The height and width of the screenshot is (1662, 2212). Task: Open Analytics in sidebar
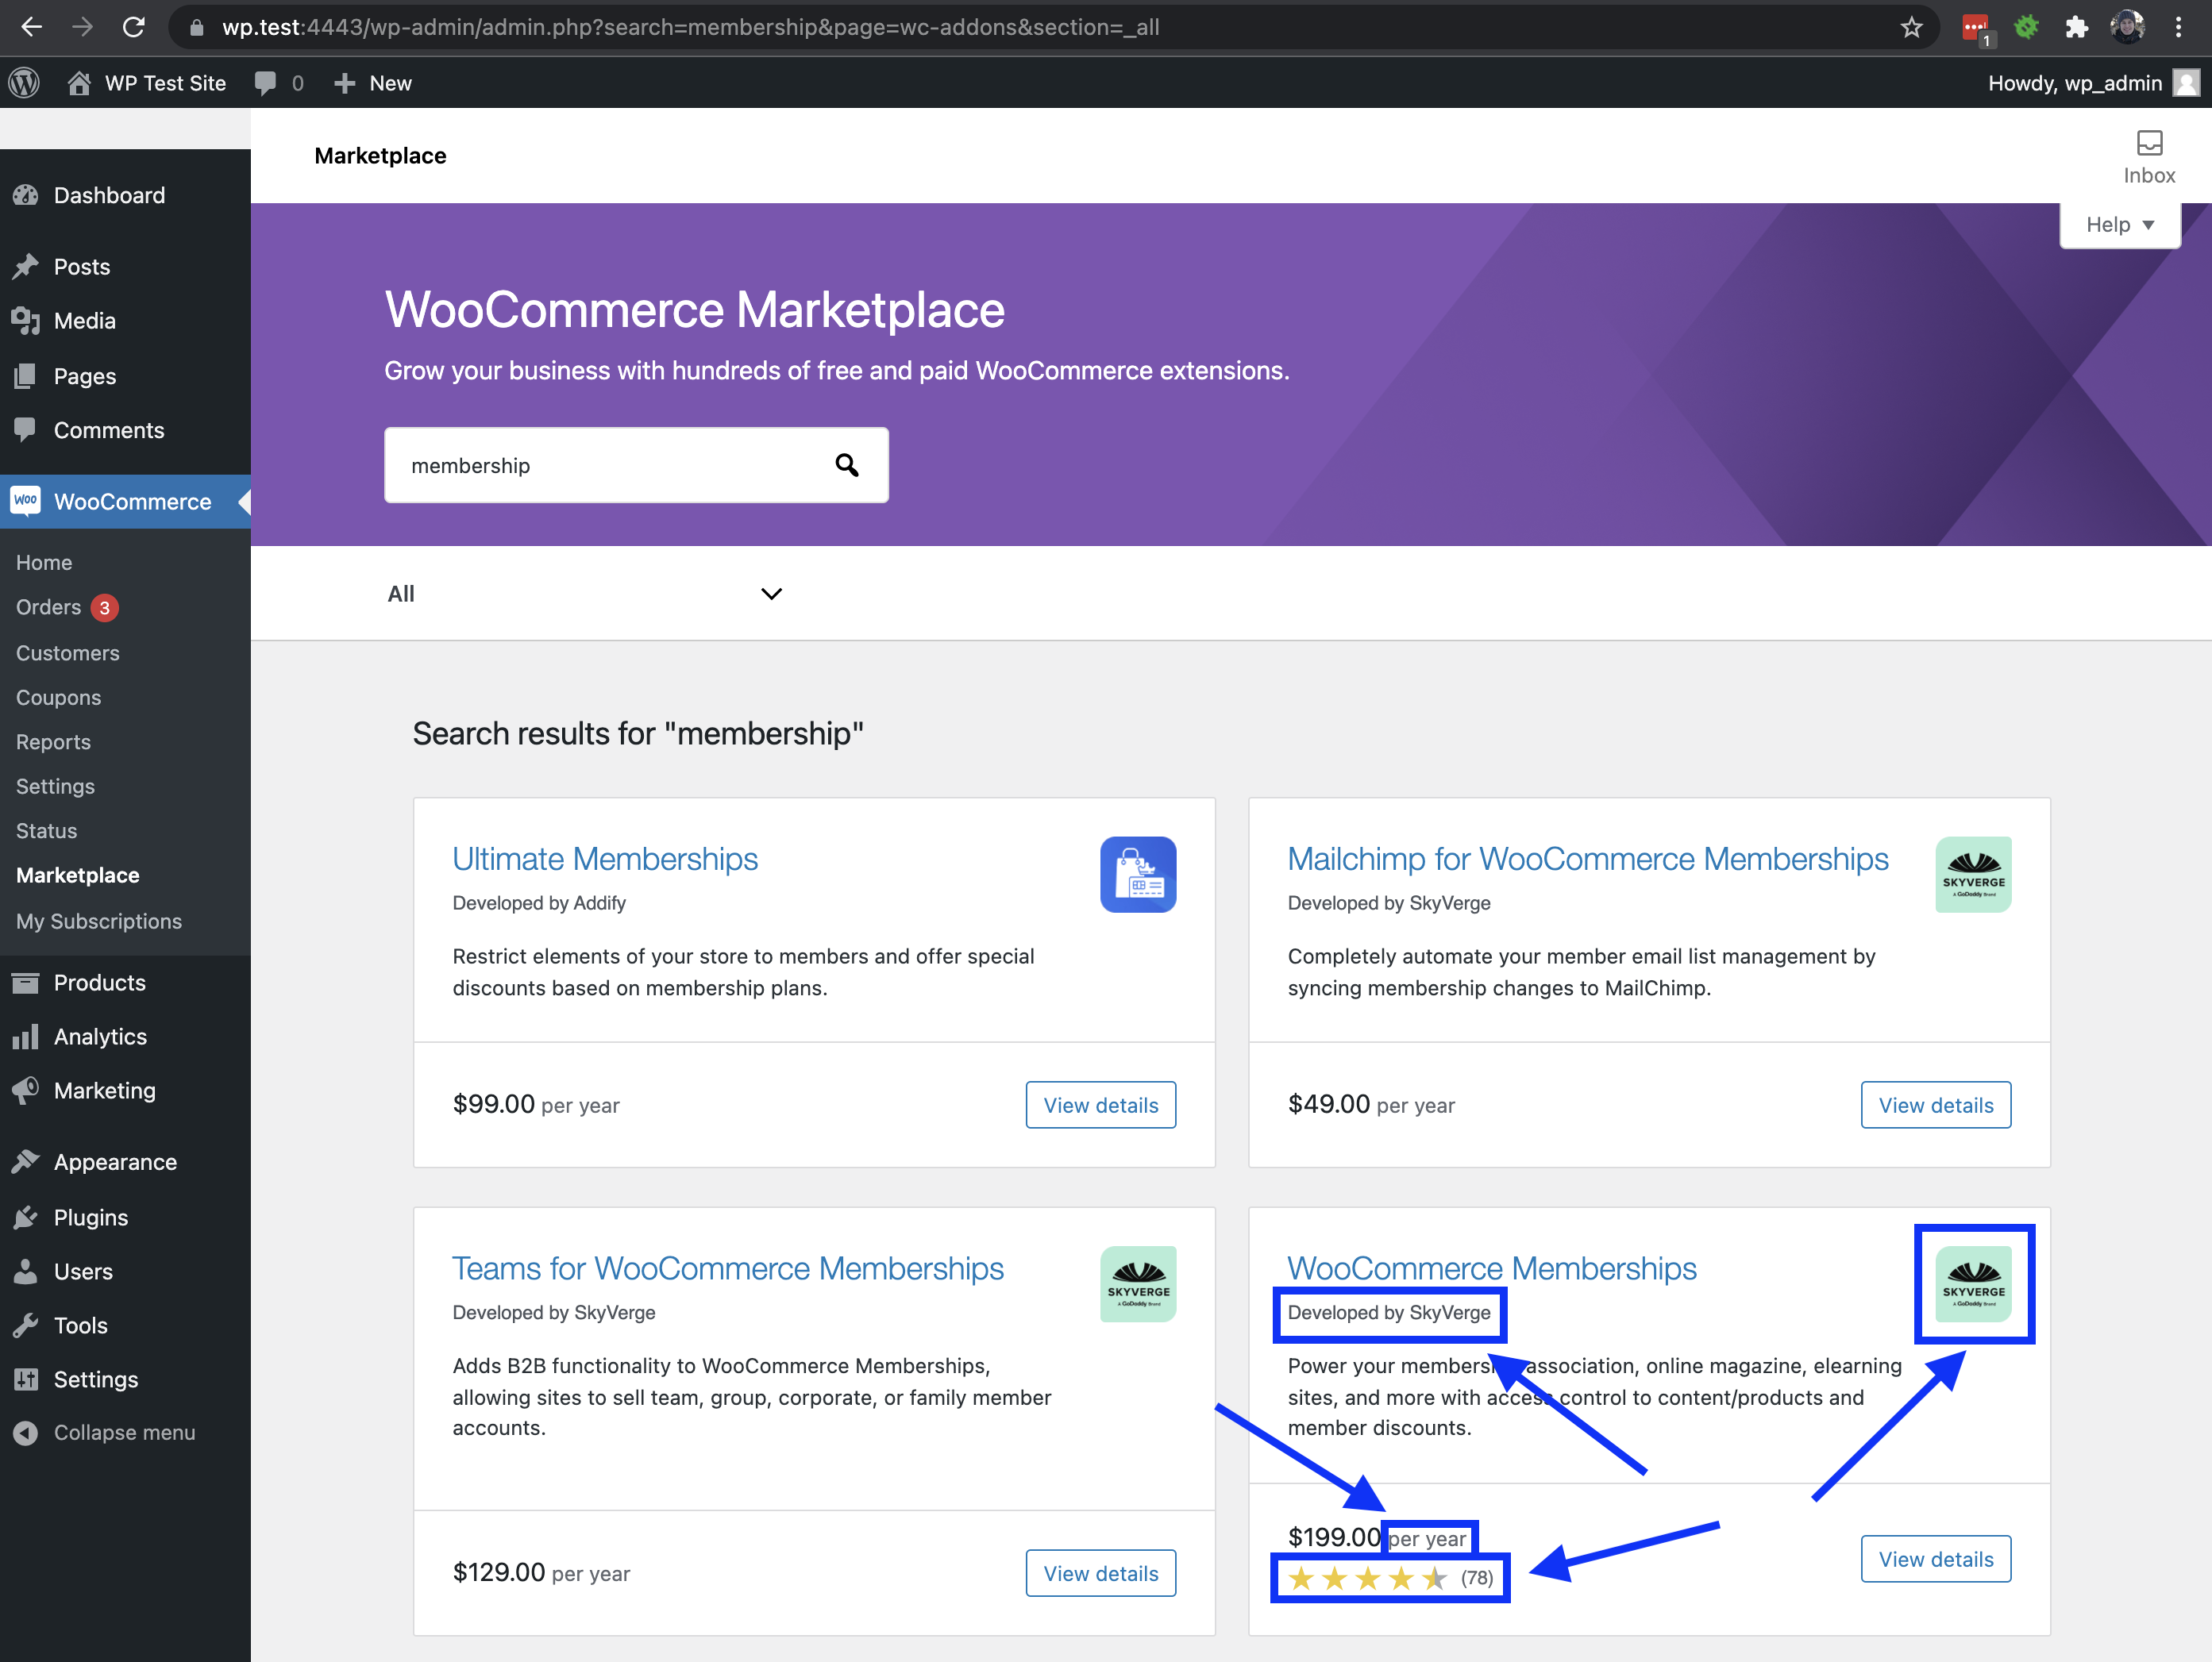click(125, 1037)
